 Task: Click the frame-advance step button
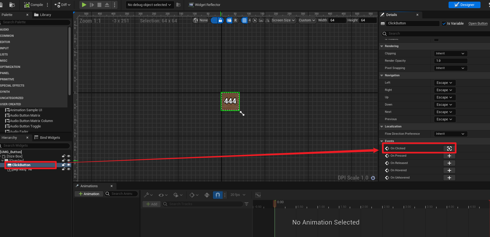click(92, 5)
